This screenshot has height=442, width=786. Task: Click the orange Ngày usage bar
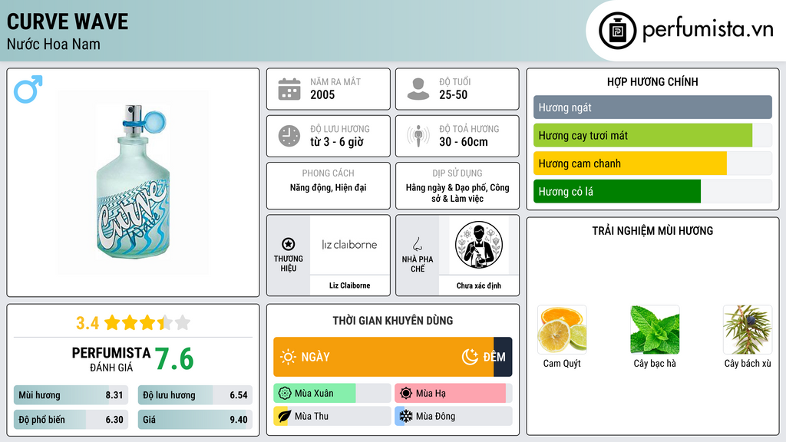[384, 357]
